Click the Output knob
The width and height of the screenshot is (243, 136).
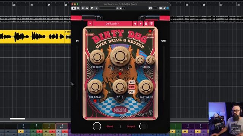(x=144, y=126)
